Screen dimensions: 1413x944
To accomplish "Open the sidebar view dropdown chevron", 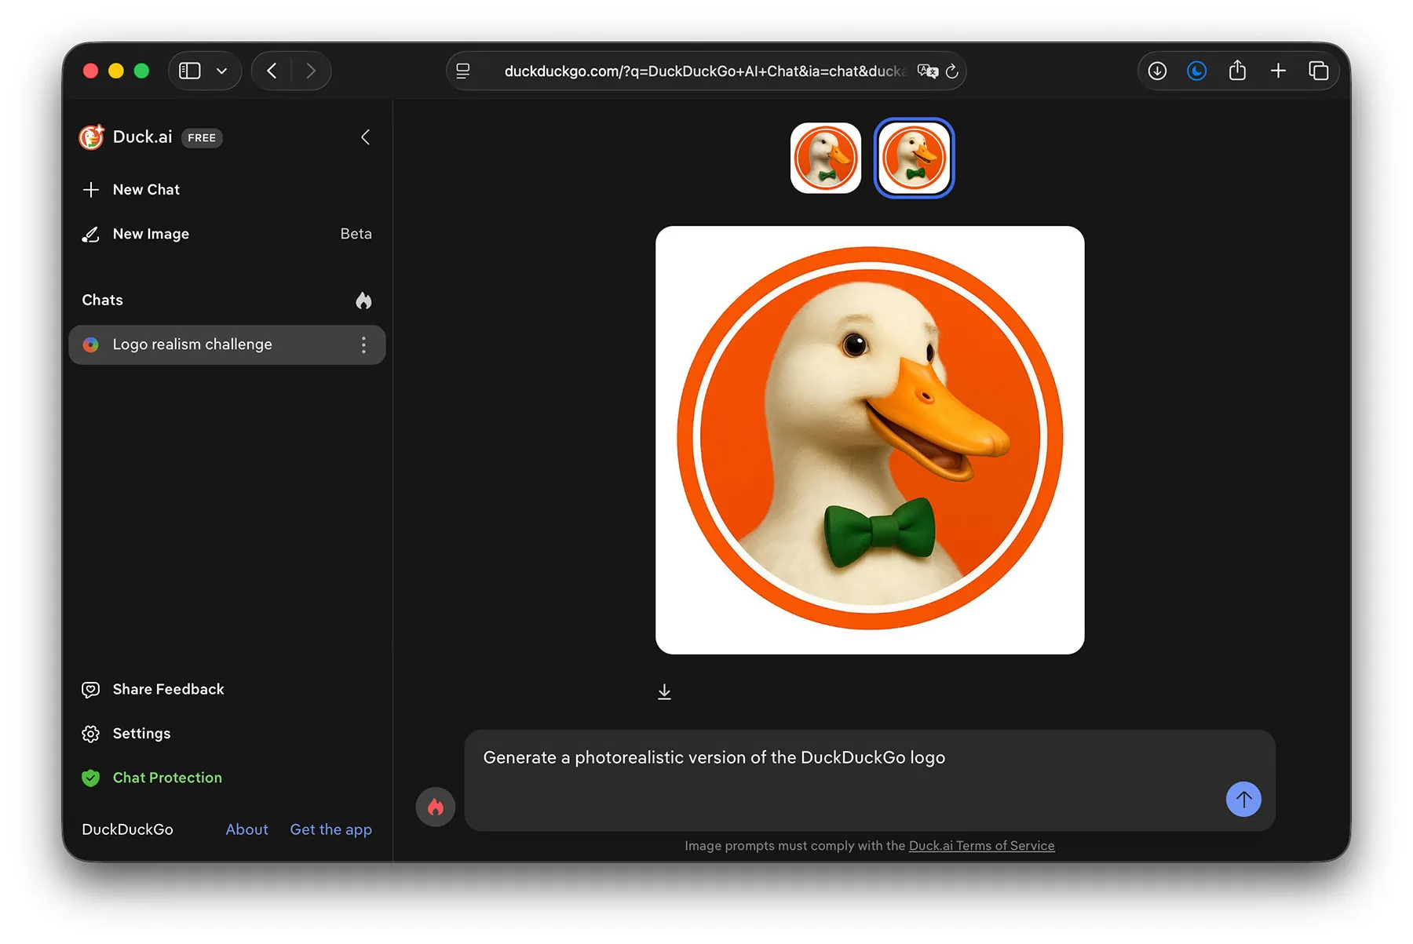I will [x=221, y=70].
